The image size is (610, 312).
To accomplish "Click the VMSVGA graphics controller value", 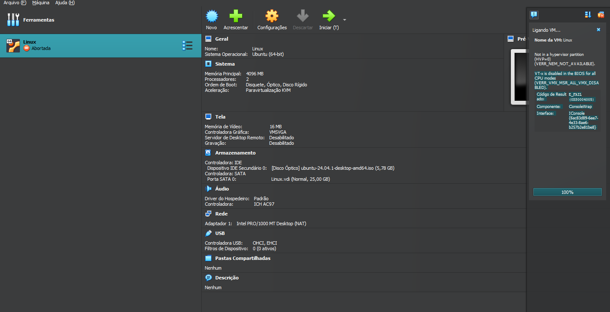I will [278, 132].
